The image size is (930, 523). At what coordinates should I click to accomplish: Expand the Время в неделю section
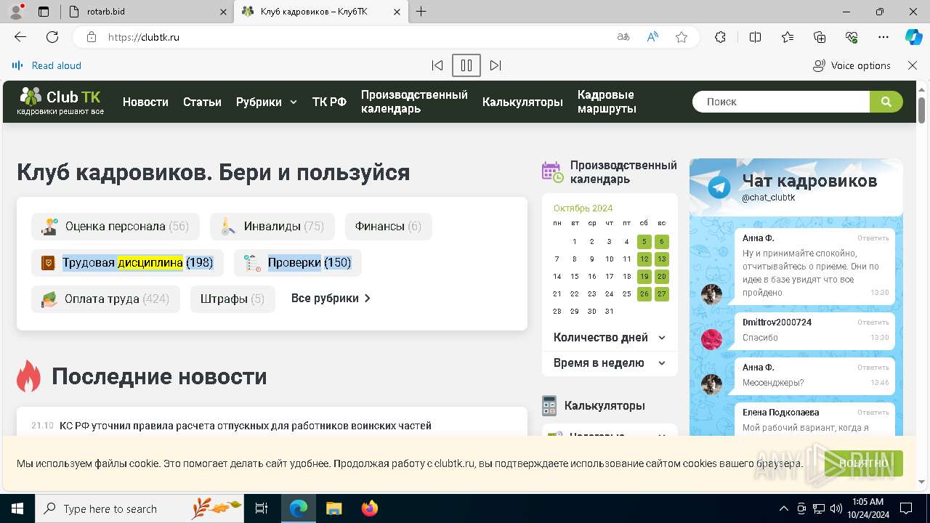pyautogui.click(x=610, y=363)
